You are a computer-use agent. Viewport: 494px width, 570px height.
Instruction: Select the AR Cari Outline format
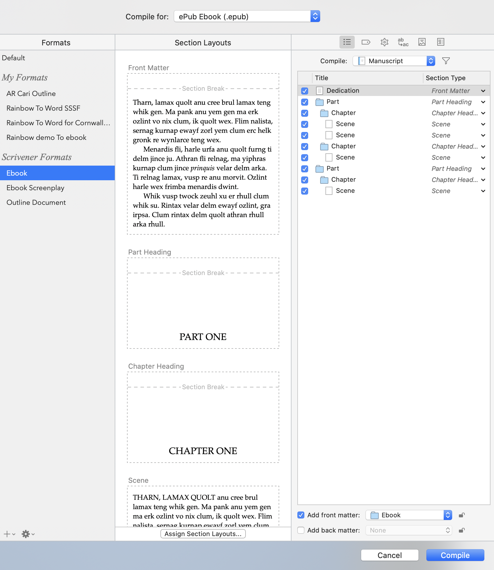pyautogui.click(x=31, y=94)
